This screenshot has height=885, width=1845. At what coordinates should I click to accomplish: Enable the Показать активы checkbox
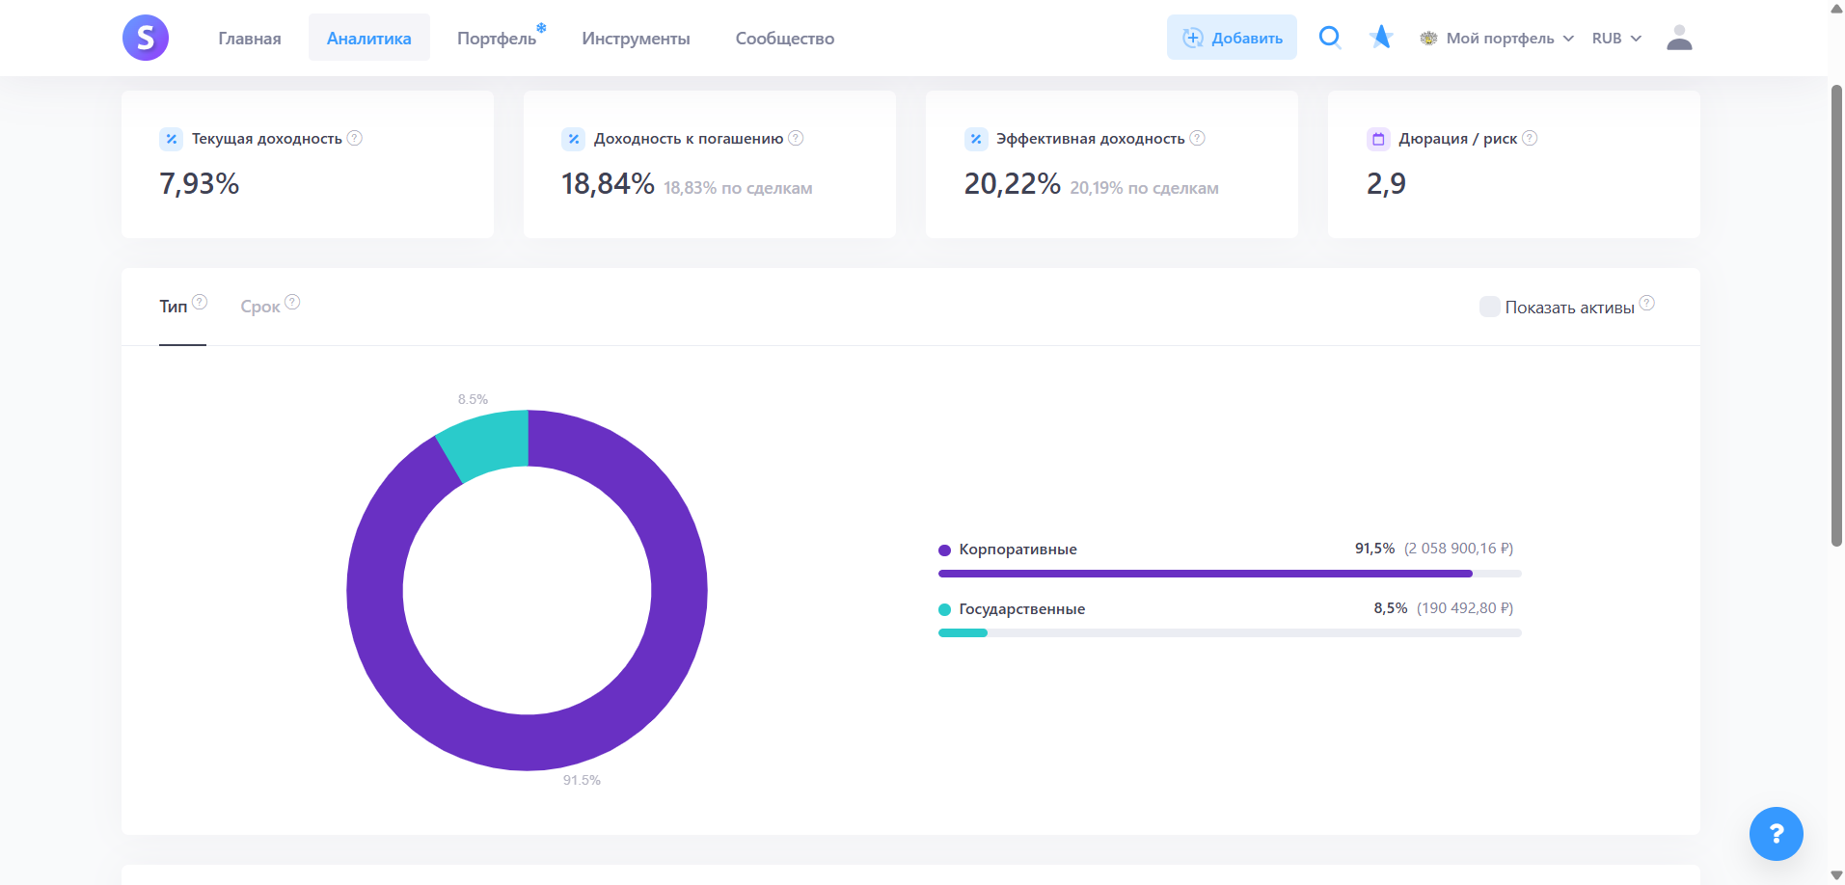[x=1489, y=307]
